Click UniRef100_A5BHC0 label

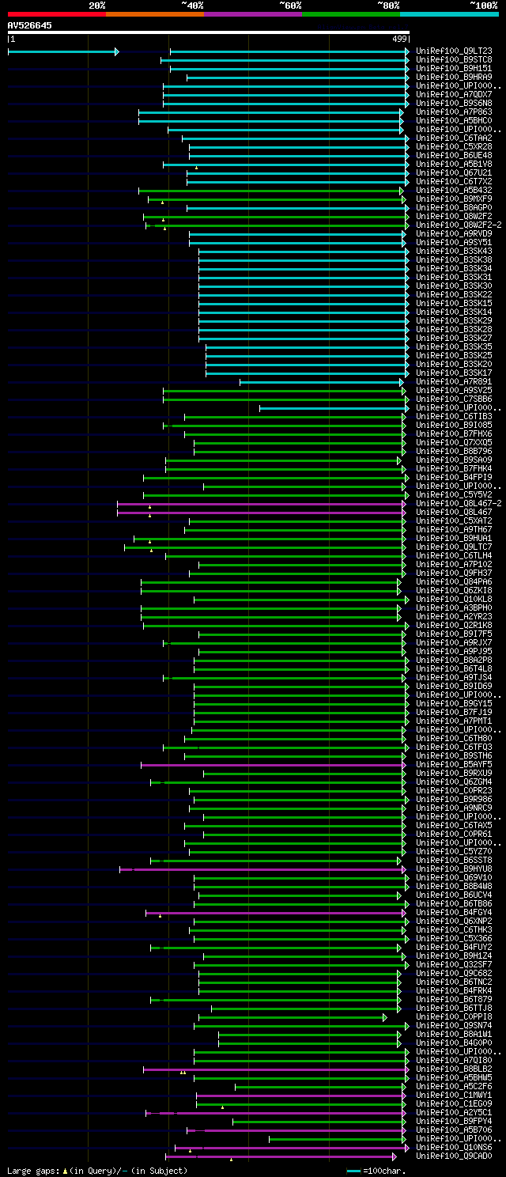pos(454,121)
